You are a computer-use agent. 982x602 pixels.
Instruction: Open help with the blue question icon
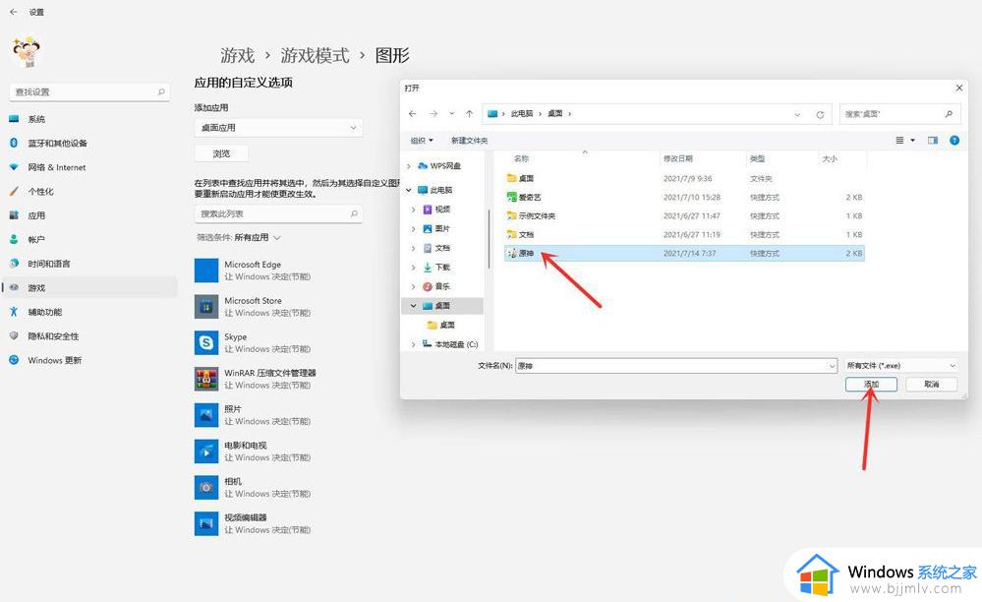tap(954, 141)
